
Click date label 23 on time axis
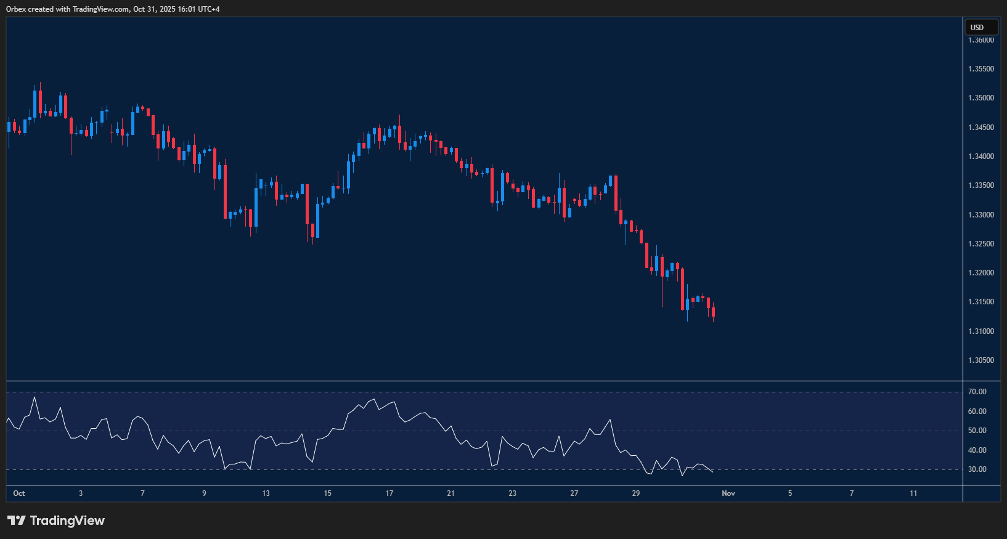tap(513, 493)
